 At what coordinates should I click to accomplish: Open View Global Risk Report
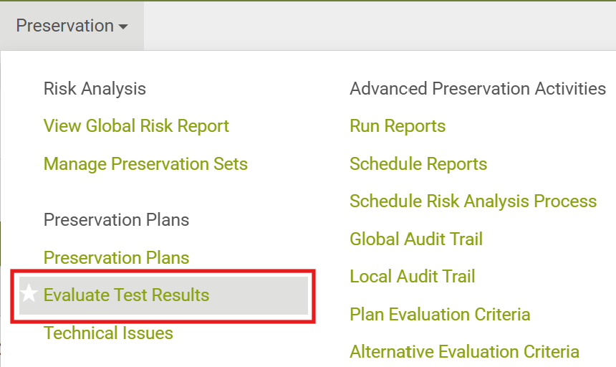point(136,126)
